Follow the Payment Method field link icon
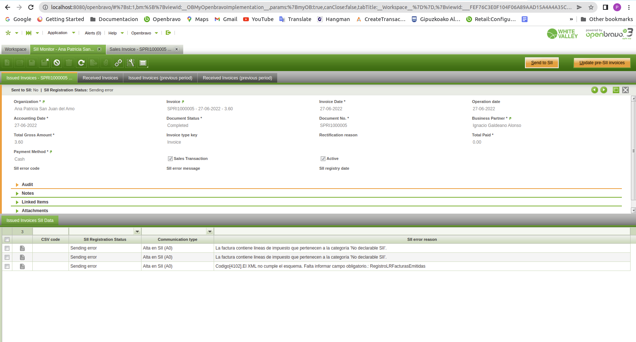The image size is (636, 342). [x=51, y=152]
